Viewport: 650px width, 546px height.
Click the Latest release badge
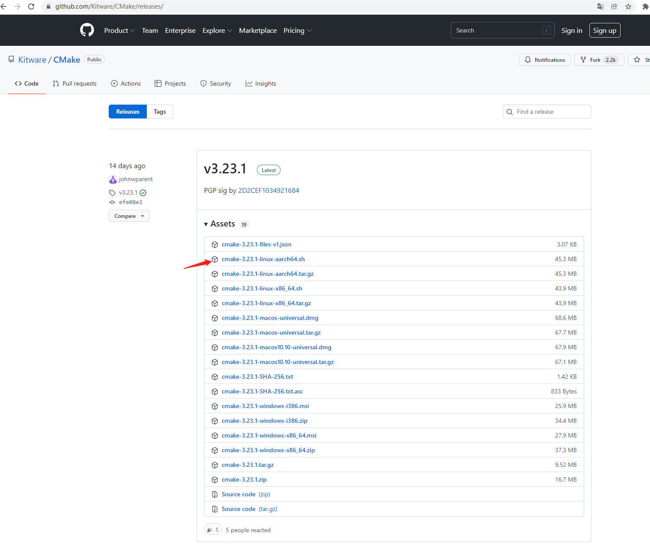(x=268, y=170)
